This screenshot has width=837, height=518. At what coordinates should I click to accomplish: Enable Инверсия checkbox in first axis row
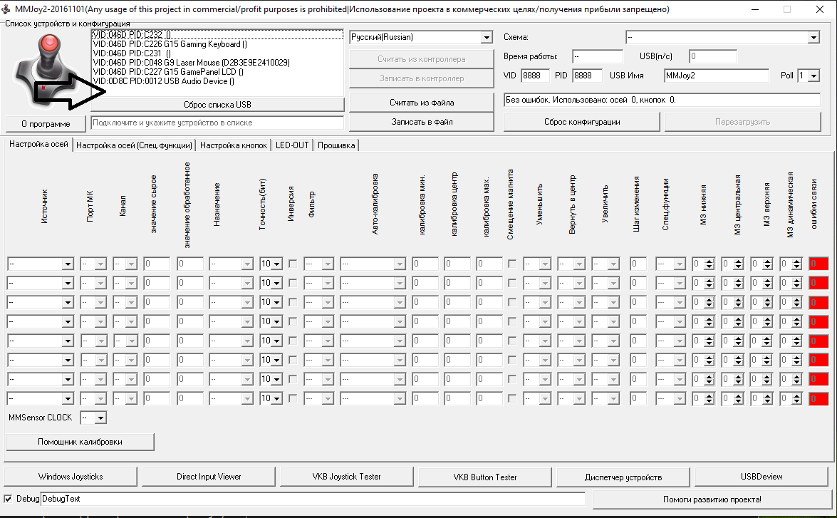click(x=293, y=264)
